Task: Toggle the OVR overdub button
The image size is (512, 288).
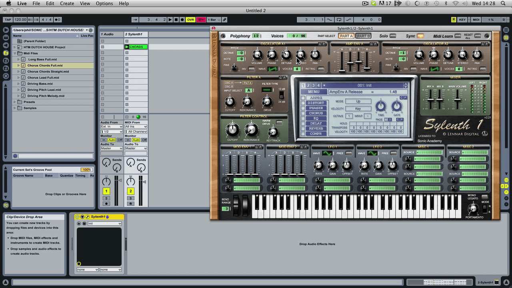Action: pyautogui.click(x=190, y=20)
